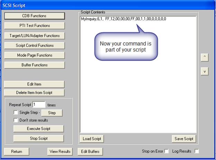The width and height of the screenshot is (216, 160).
Task: Toggle the Don't store results checkbox
Action: coord(16,120)
